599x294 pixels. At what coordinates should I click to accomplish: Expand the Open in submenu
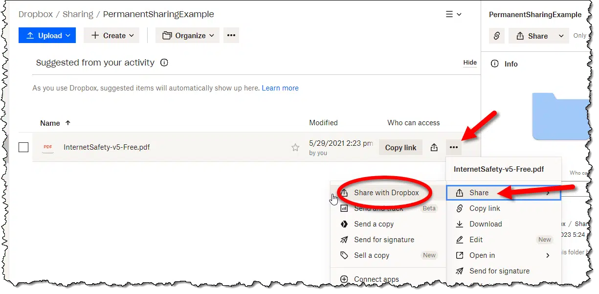coord(503,255)
